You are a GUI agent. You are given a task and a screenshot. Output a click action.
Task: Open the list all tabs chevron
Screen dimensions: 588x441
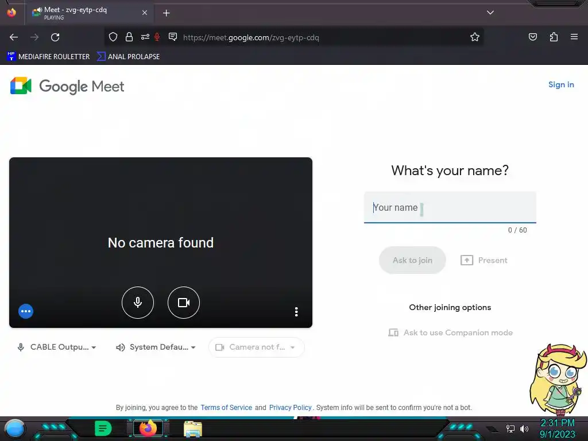point(490,13)
